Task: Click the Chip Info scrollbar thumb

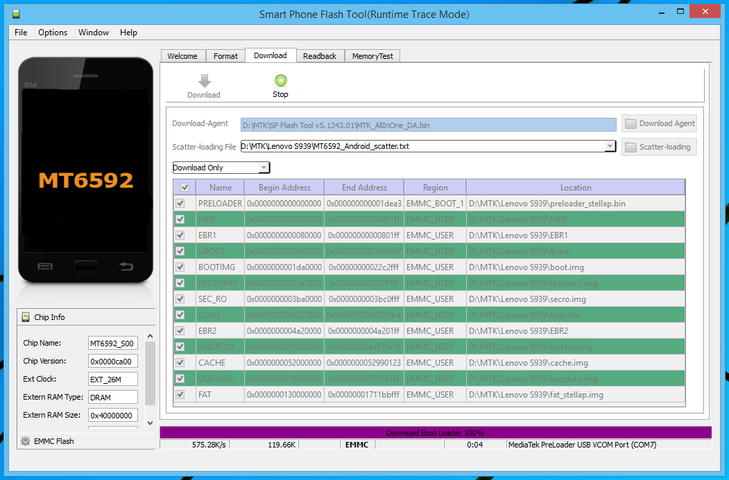Action: (x=150, y=374)
